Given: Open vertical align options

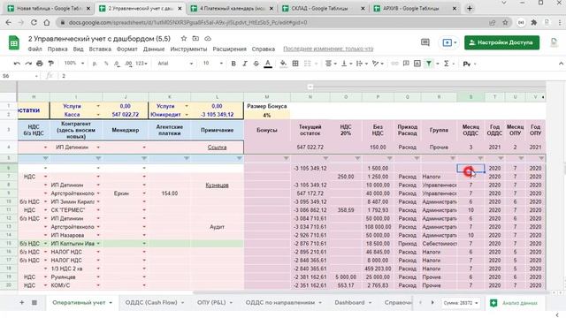Looking at the screenshot, I should point(346,64).
